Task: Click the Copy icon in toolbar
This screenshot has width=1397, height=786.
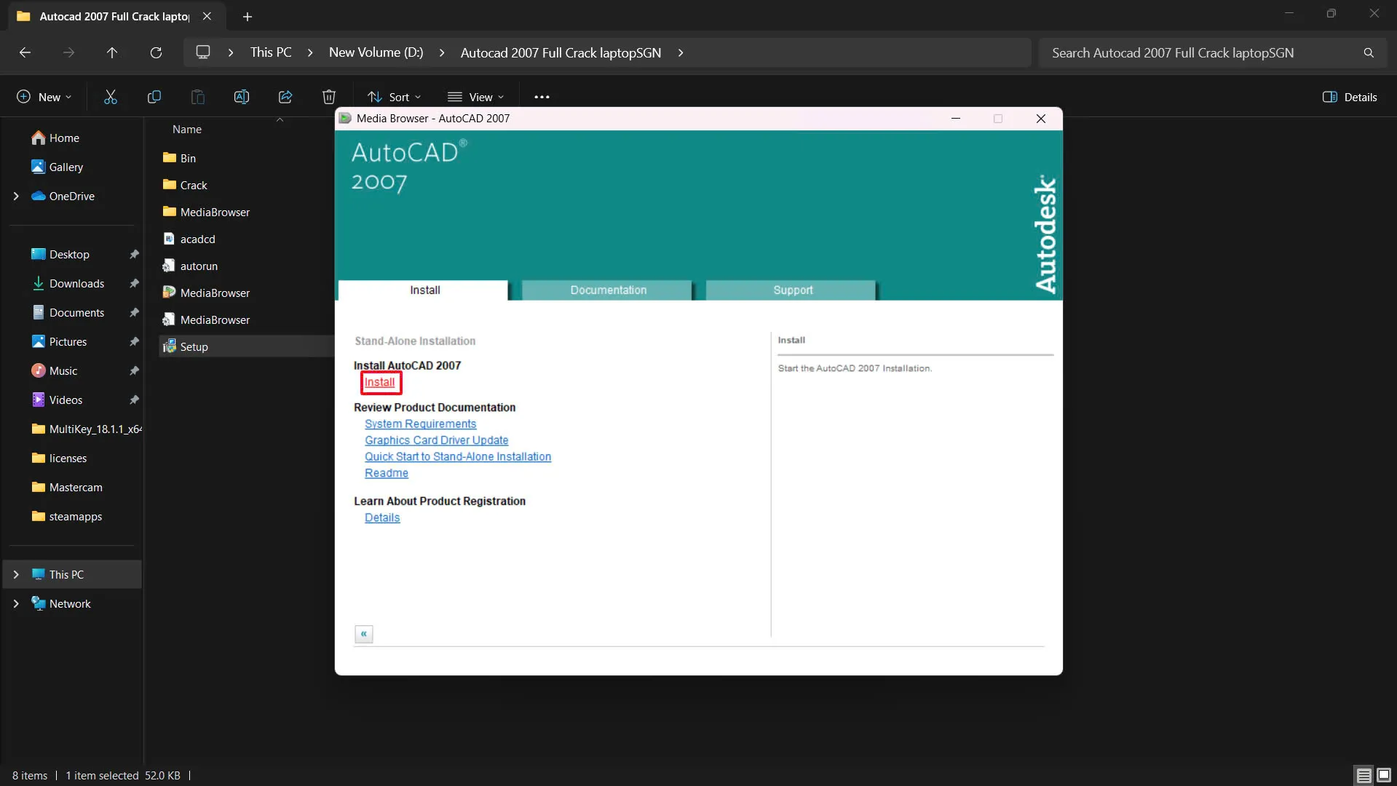Action: pyautogui.click(x=154, y=97)
